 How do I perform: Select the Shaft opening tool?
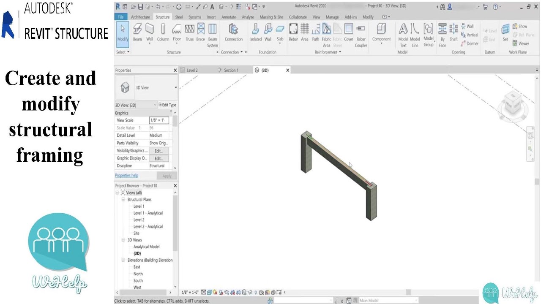click(x=454, y=33)
